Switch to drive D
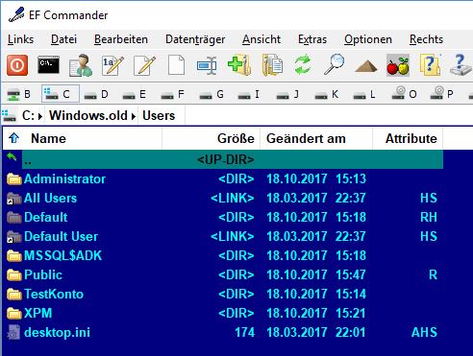Image resolution: width=473 pixels, height=356 pixels. pos(95,94)
